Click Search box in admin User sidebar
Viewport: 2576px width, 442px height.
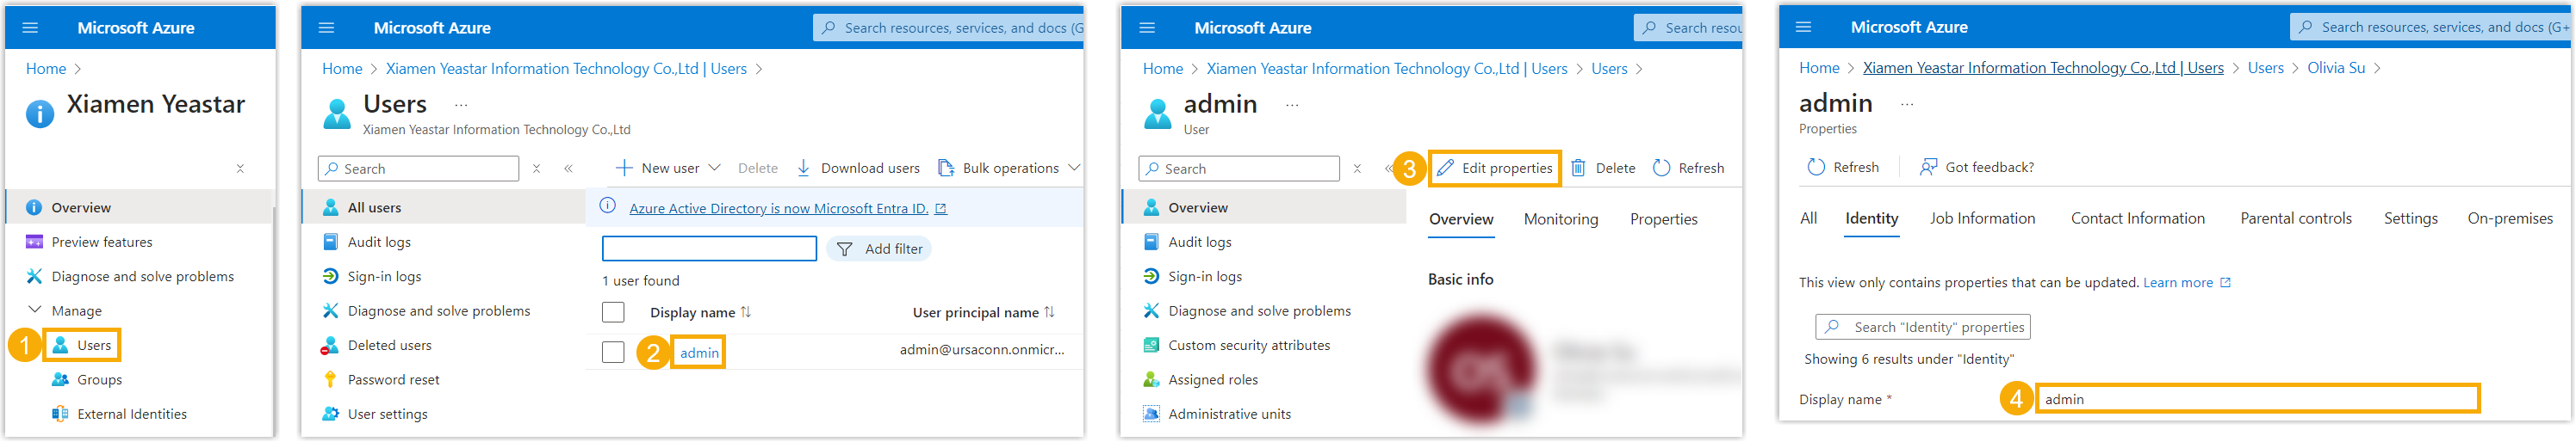pyautogui.click(x=1238, y=169)
